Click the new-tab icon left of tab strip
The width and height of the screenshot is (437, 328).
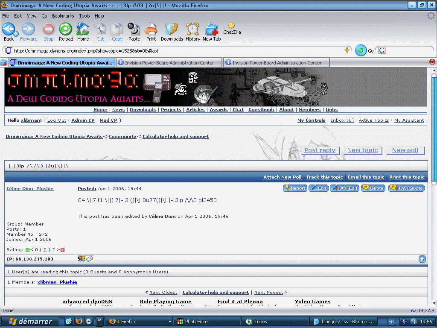(x=3, y=62)
